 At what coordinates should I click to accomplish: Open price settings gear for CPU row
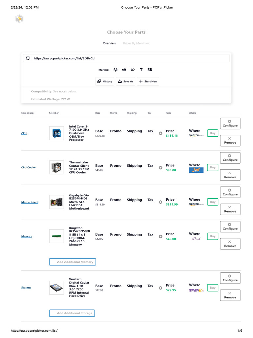(x=160, y=133)
